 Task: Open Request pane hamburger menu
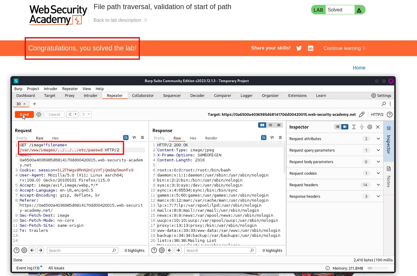coord(142,137)
